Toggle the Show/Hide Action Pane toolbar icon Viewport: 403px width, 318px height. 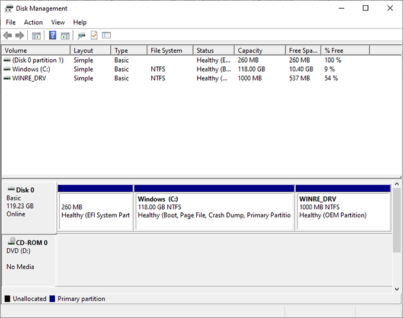pos(65,35)
